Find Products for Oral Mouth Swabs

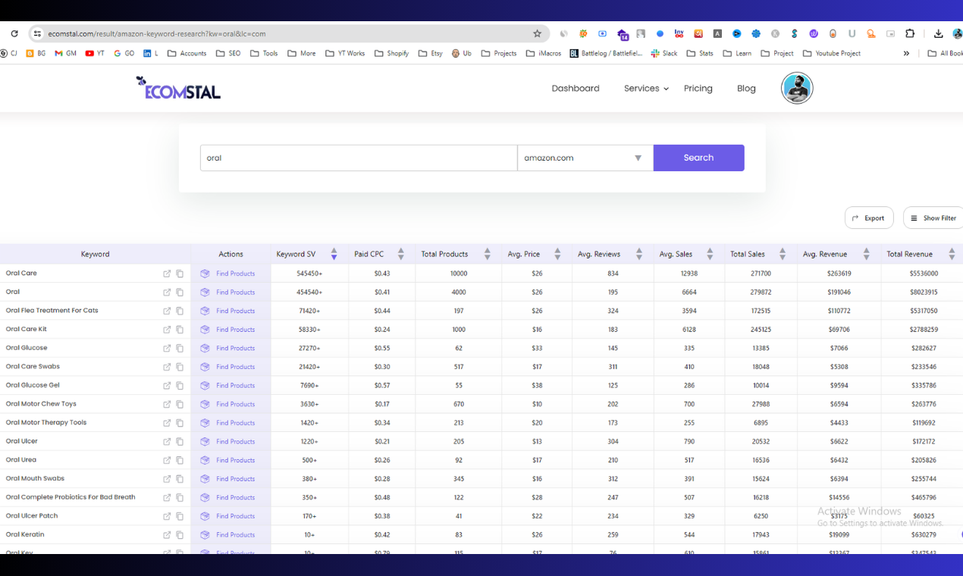(x=227, y=479)
